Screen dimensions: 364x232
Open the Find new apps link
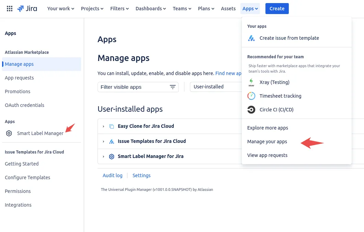coord(228,73)
